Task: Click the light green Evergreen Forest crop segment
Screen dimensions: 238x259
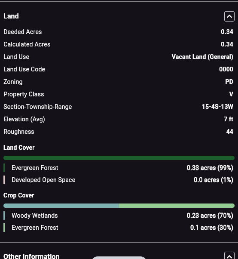Action: pos(177,206)
